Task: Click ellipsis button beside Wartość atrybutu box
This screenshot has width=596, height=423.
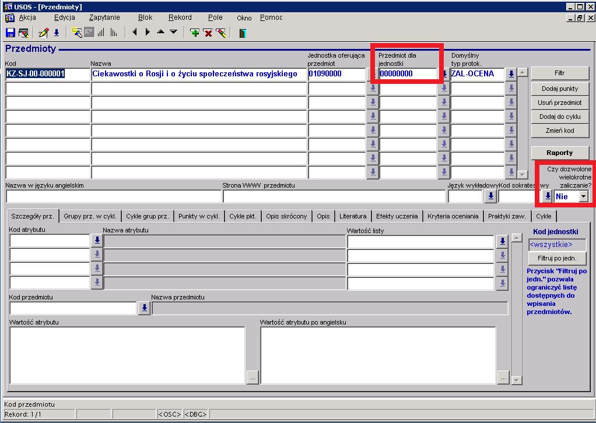Action: (253, 378)
